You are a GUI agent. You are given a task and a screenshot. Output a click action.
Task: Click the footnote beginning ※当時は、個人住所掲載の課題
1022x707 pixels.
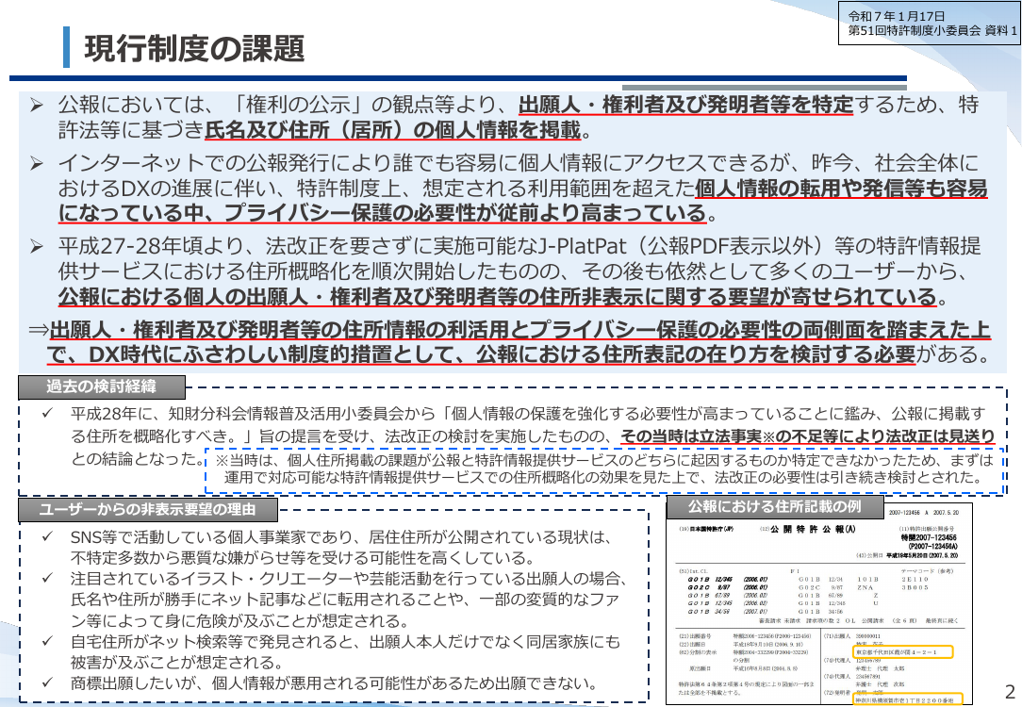tap(604, 469)
